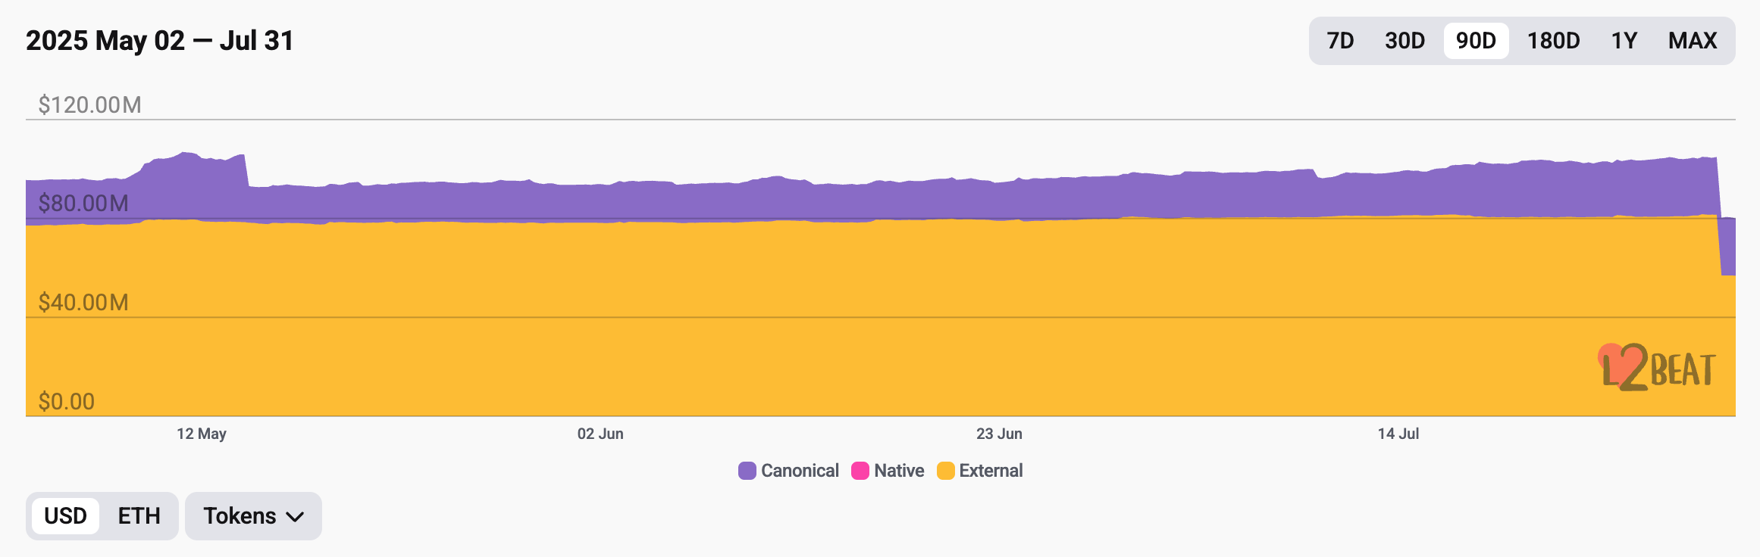This screenshot has width=1760, height=557.
Task: Open the Tokens dropdown chevron
Action: 295,517
